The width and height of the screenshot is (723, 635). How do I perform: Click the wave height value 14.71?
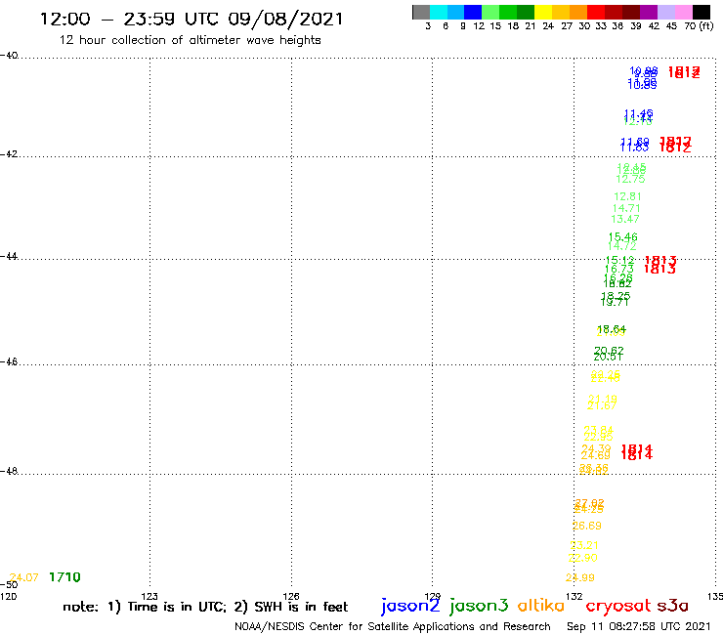click(626, 208)
